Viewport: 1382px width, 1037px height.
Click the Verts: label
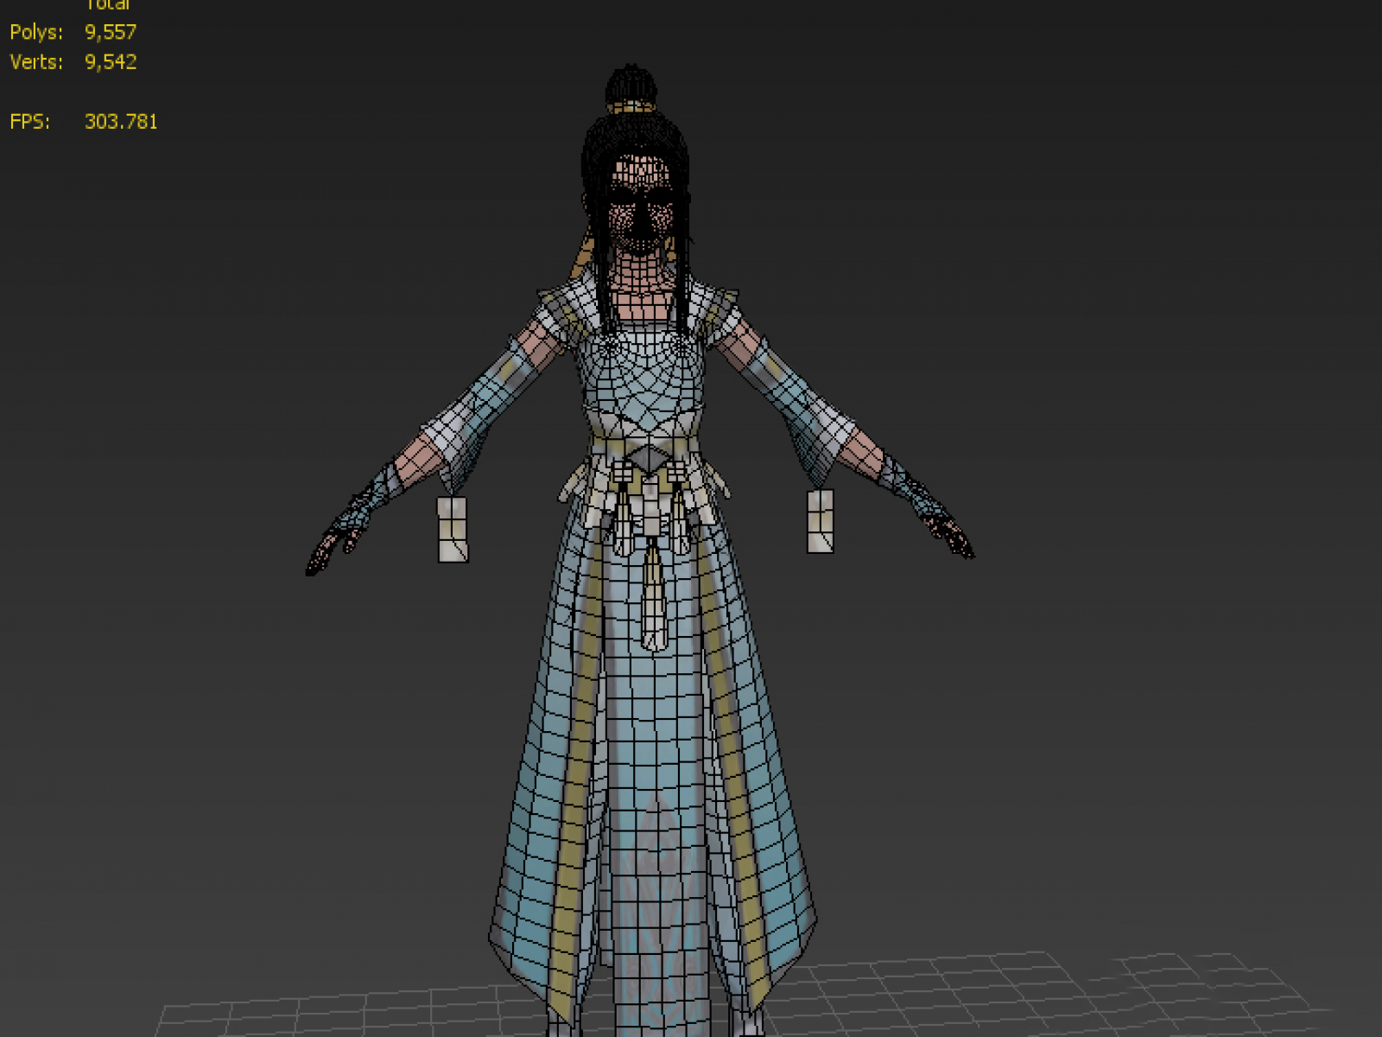click(x=36, y=62)
